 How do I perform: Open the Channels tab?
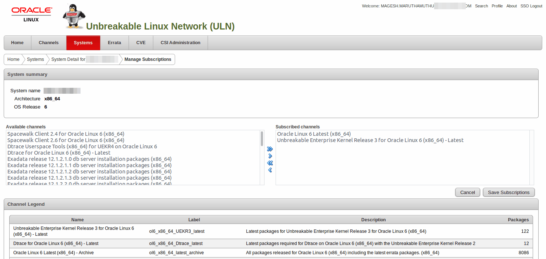49,43
